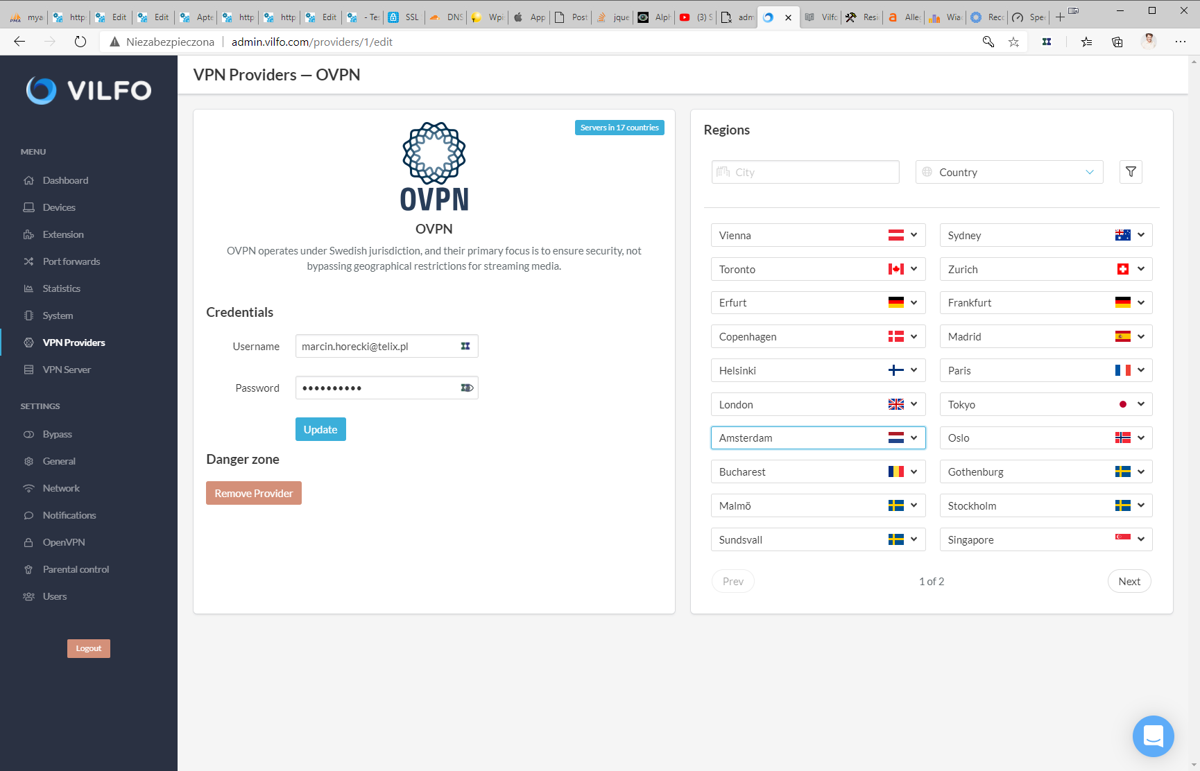Go to Next page of regions
This screenshot has height=771, width=1200.
1129,581
